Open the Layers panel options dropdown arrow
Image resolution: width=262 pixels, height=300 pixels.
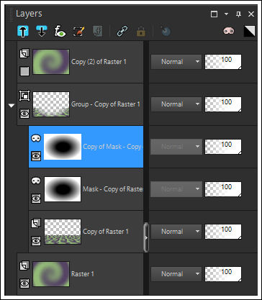point(226,14)
